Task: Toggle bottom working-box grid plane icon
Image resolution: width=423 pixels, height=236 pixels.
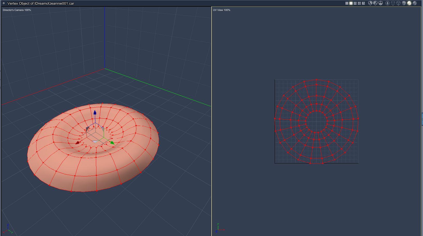Action: coord(381,3)
